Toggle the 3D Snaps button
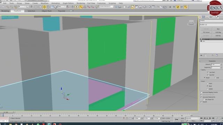 pos(81,7)
